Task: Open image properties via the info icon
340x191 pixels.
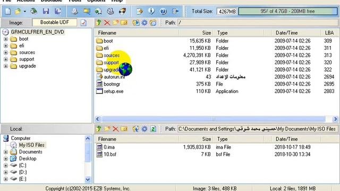Action: [151, 11]
